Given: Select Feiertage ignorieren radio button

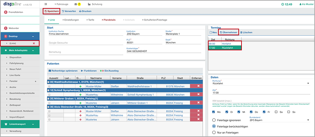Looking at the screenshot, I should click(x=214, y=120).
